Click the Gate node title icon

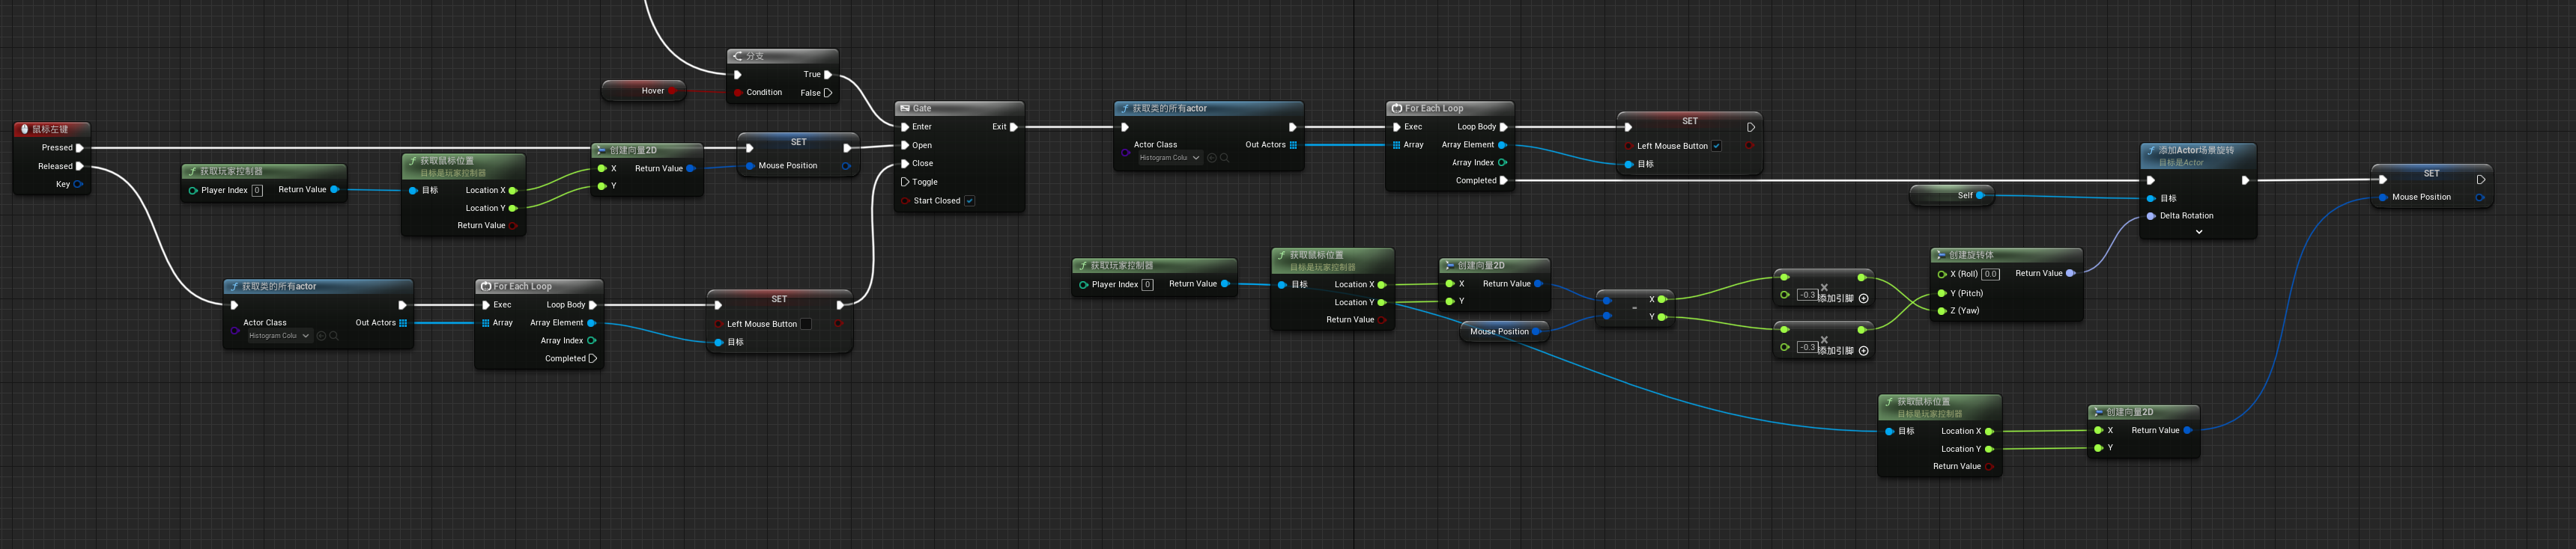904,108
